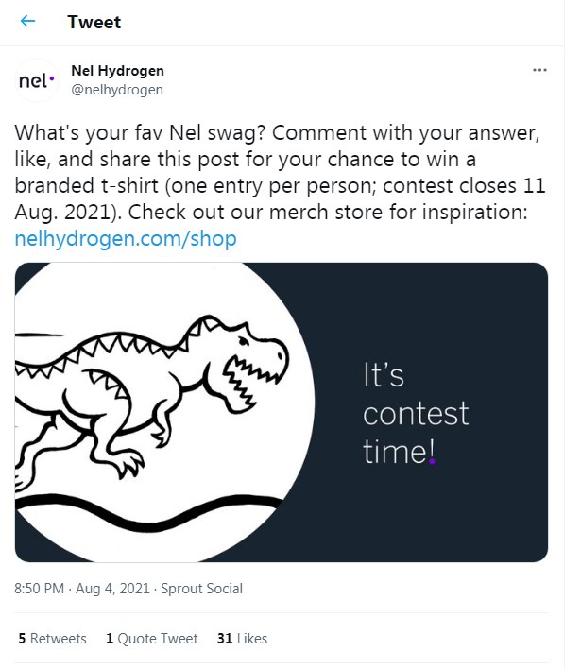This screenshot has height=669, width=581.
Task: Click the purple dot in the exclamation mark
Action: point(432,462)
